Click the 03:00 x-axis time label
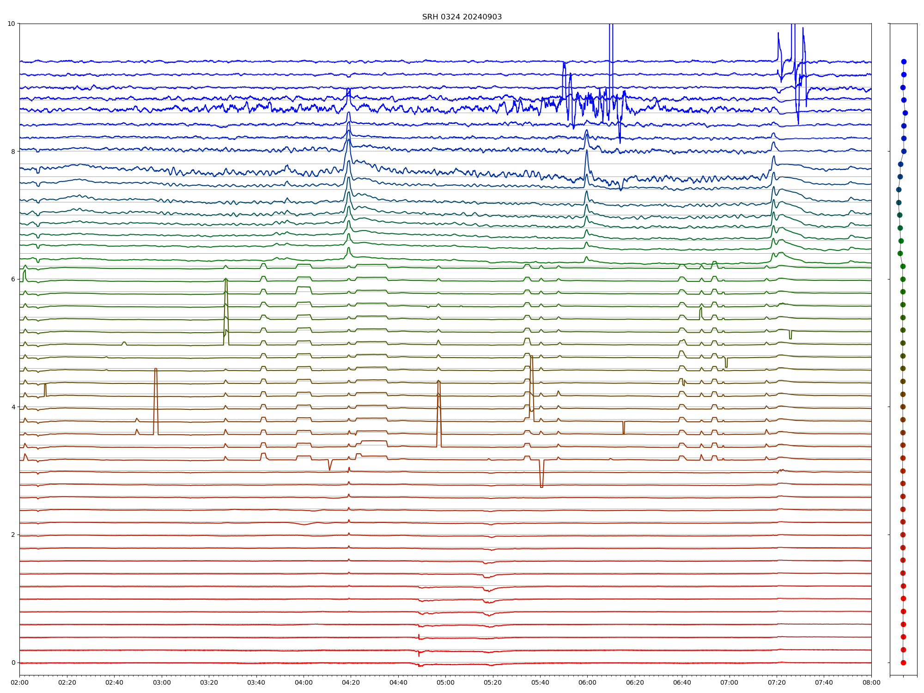The height and width of the screenshot is (693, 924). pyautogui.click(x=161, y=682)
